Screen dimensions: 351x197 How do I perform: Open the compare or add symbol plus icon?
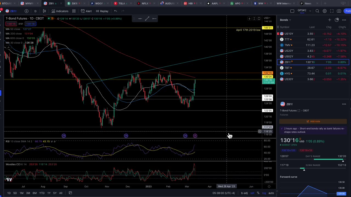[x=27, y=11]
